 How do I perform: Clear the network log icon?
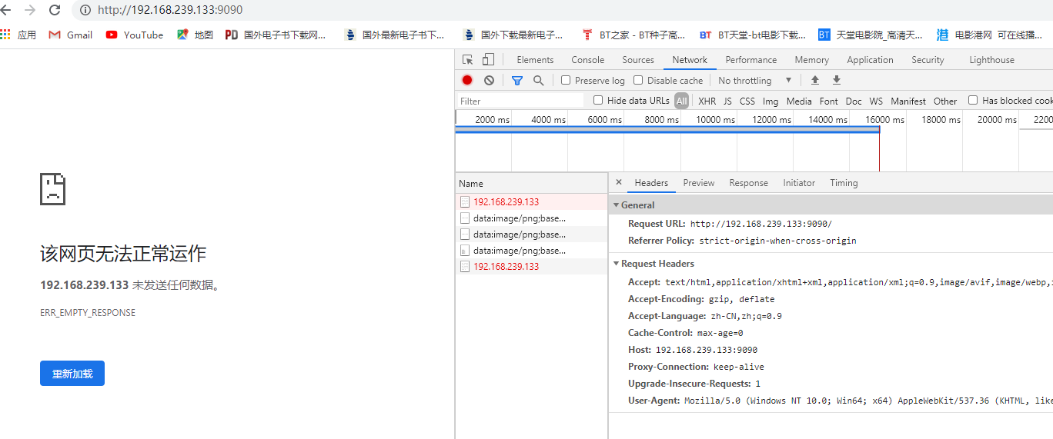point(489,80)
